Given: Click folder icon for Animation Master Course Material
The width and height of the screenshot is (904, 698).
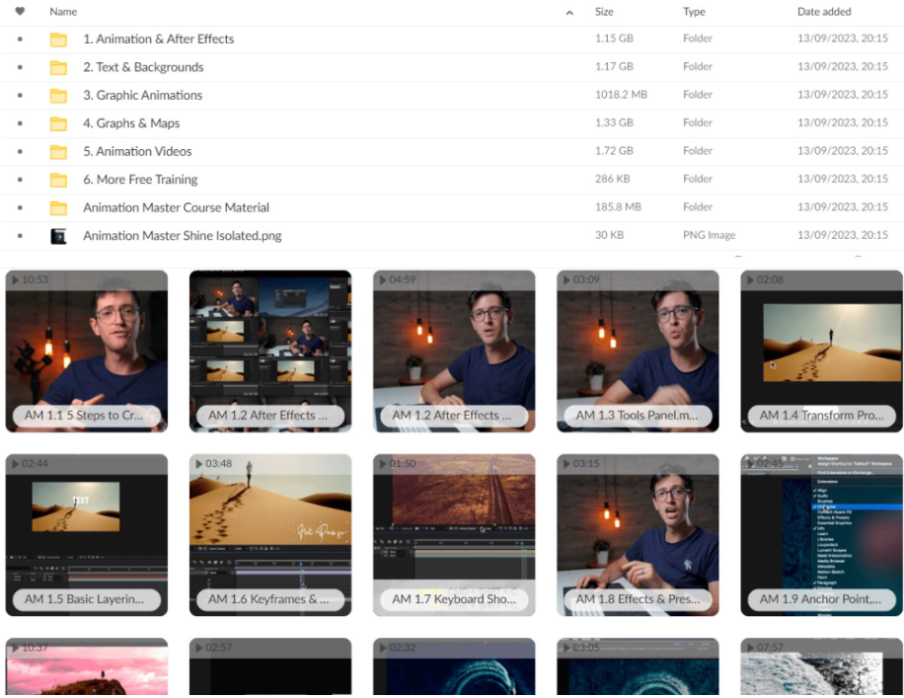Looking at the screenshot, I should (58, 208).
